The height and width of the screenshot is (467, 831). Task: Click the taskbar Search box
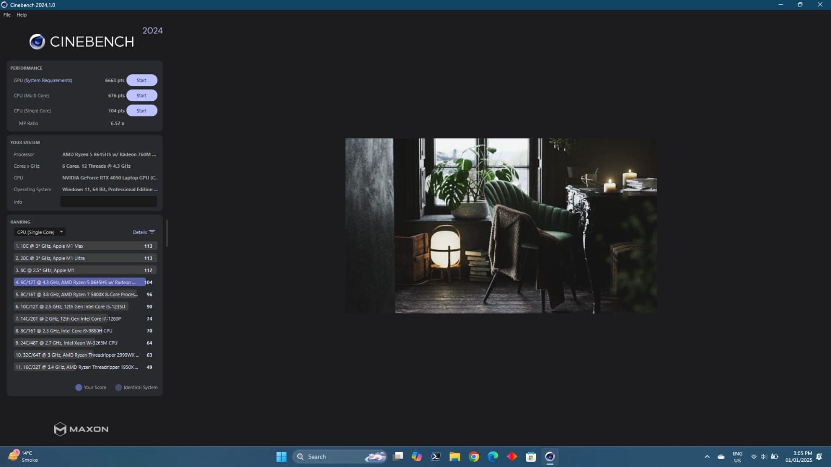pyautogui.click(x=340, y=457)
